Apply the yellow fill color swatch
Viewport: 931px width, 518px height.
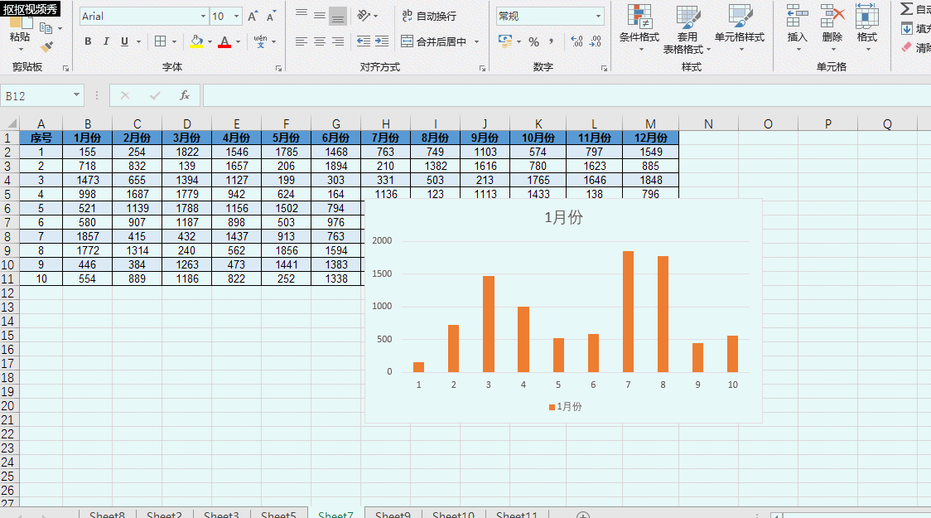(x=196, y=41)
